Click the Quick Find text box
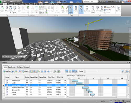131x103 pixels. click(42, 10)
